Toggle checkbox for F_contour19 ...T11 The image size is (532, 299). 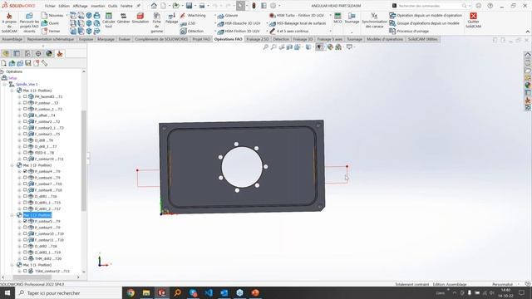coord(25,159)
